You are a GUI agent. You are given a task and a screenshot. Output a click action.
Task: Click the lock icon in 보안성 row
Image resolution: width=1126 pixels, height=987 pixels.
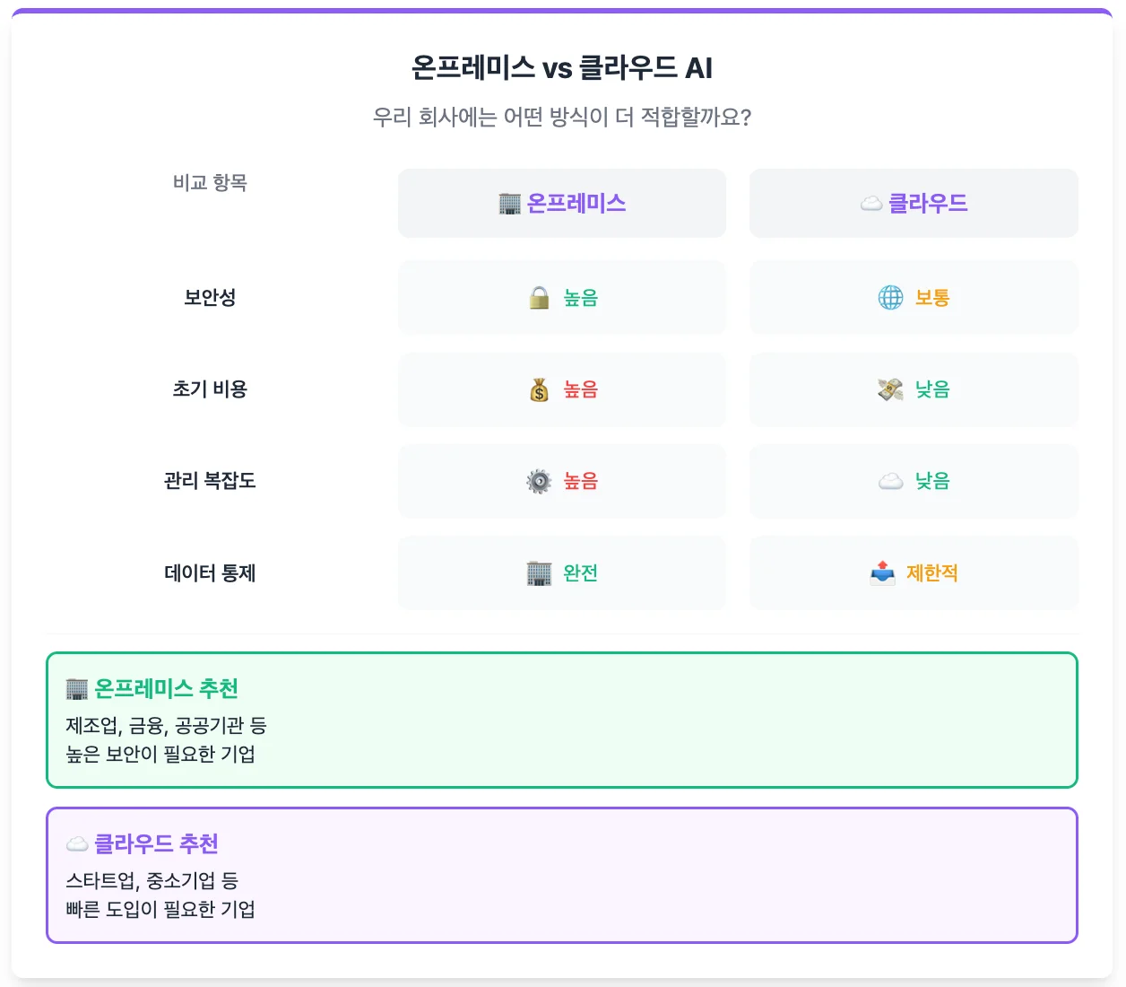click(x=539, y=298)
